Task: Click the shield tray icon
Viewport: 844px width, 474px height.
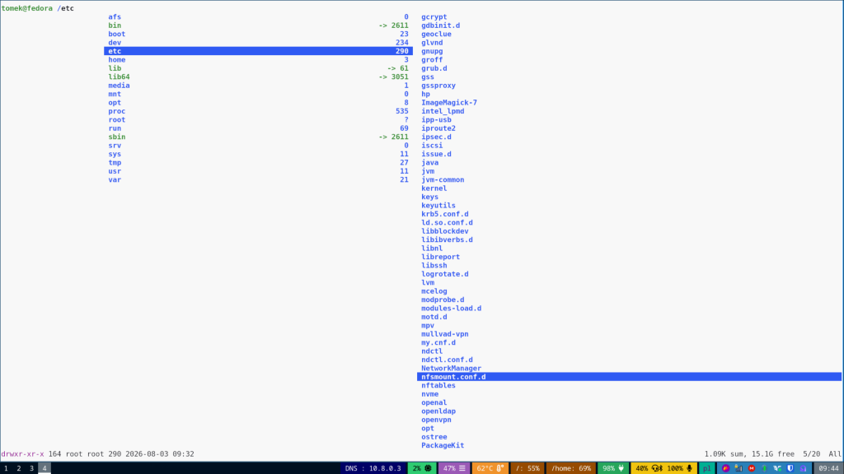Action: point(790,468)
